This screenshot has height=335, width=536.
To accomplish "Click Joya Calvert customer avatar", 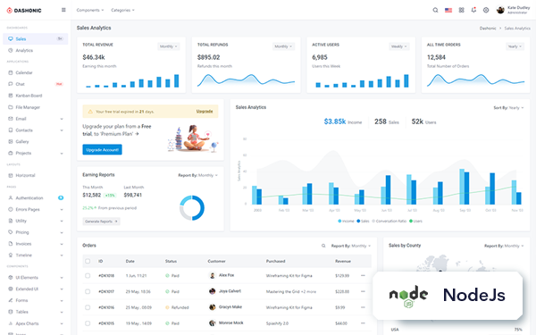I will (x=212, y=291).
